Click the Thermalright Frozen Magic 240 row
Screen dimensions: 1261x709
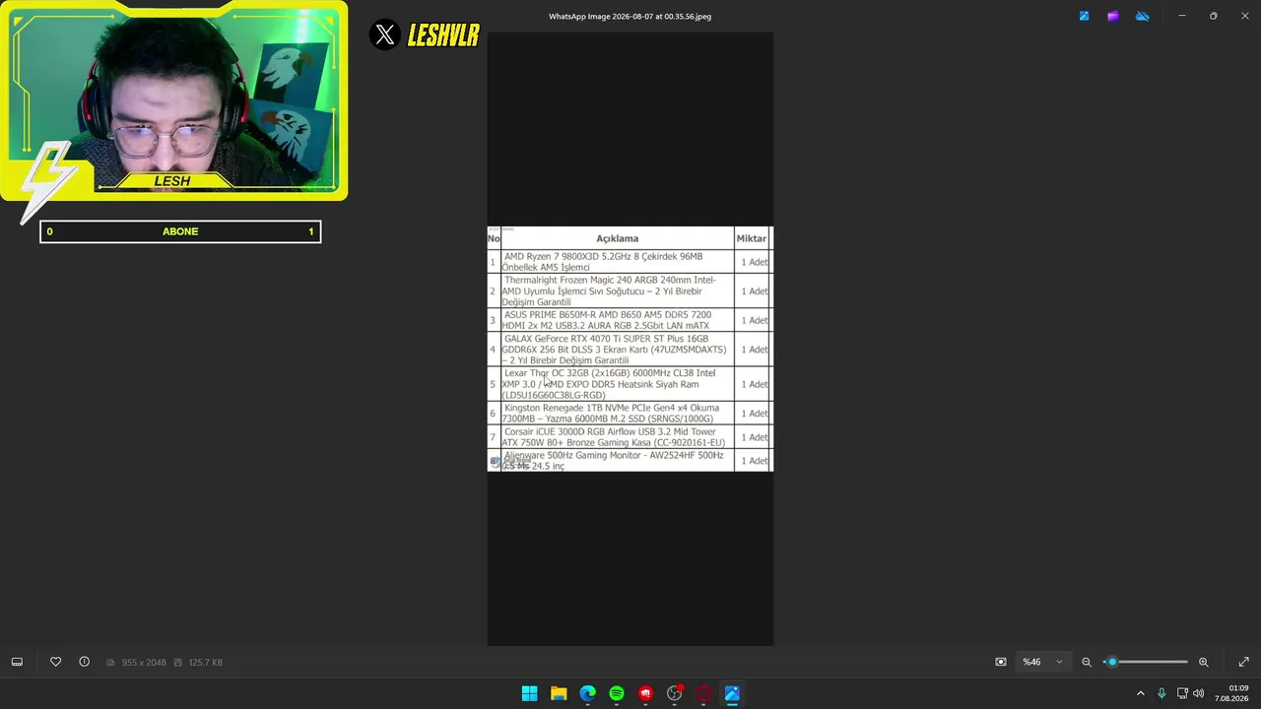point(629,291)
